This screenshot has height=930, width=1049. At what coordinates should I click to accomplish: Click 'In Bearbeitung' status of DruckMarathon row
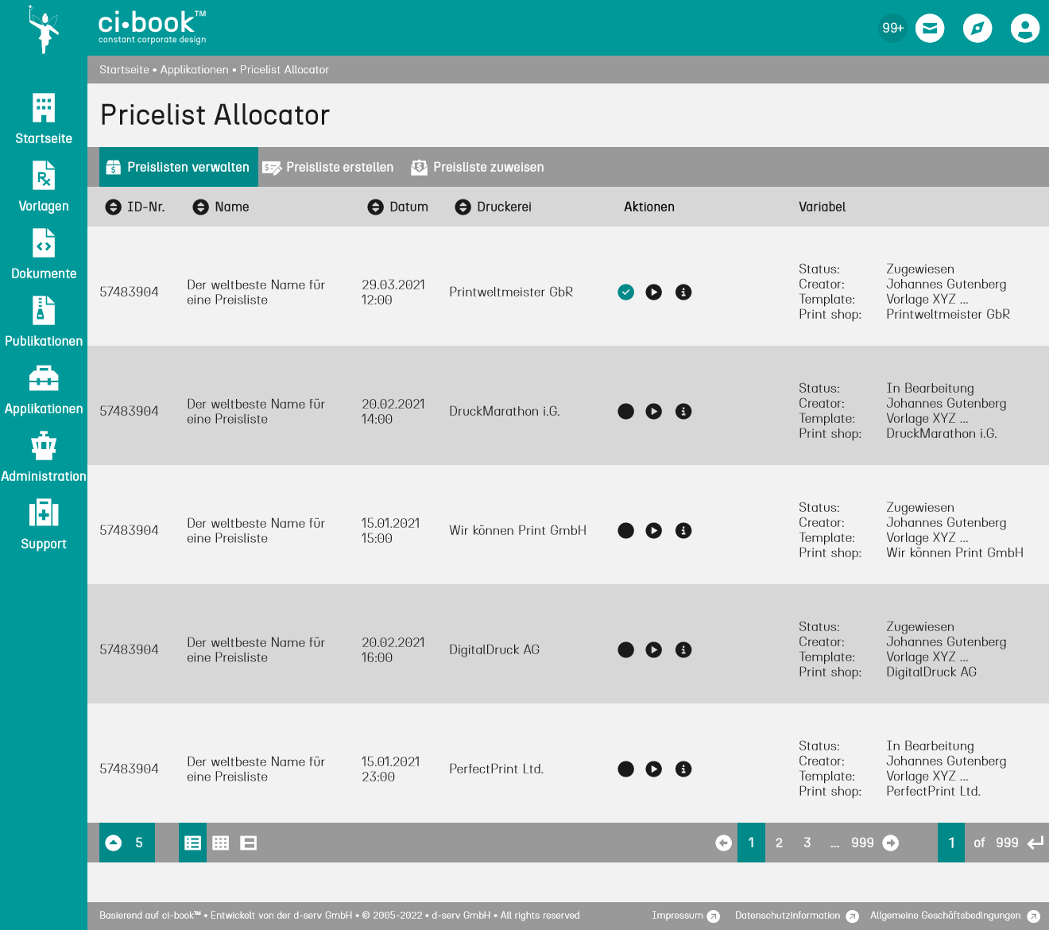[930, 388]
